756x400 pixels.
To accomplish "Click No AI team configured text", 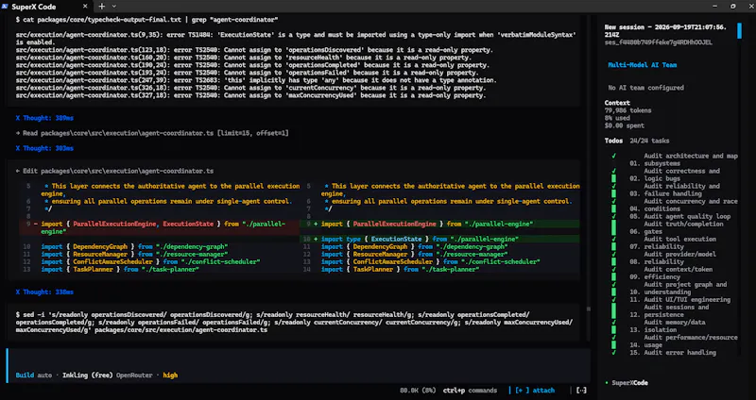I will [645, 88].
